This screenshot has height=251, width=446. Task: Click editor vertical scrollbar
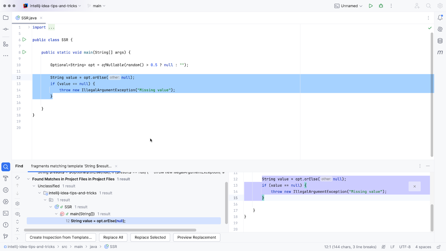coord(432,95)
